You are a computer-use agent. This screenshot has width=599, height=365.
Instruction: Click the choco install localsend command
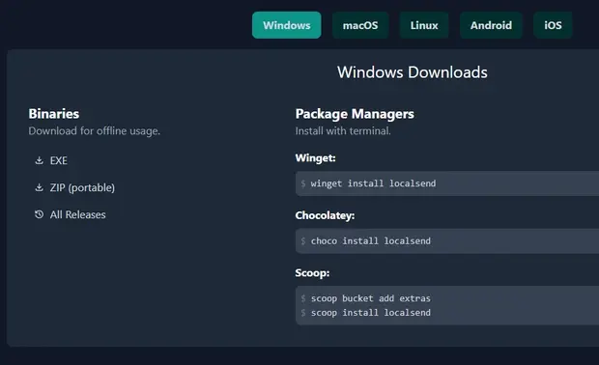click(371, 241)
